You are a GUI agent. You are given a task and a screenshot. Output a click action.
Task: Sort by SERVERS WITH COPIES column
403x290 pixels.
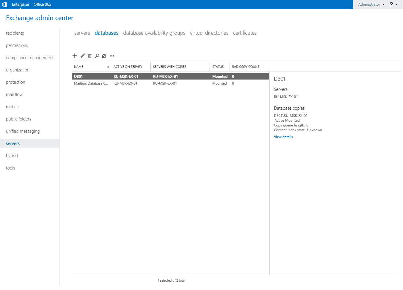click(180, 67)
